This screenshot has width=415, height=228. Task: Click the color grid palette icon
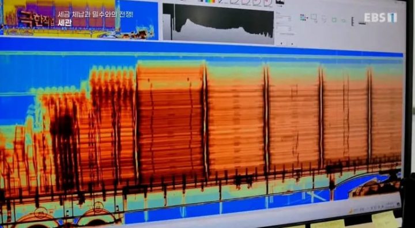pyautogui.click(x=304, y=17)
